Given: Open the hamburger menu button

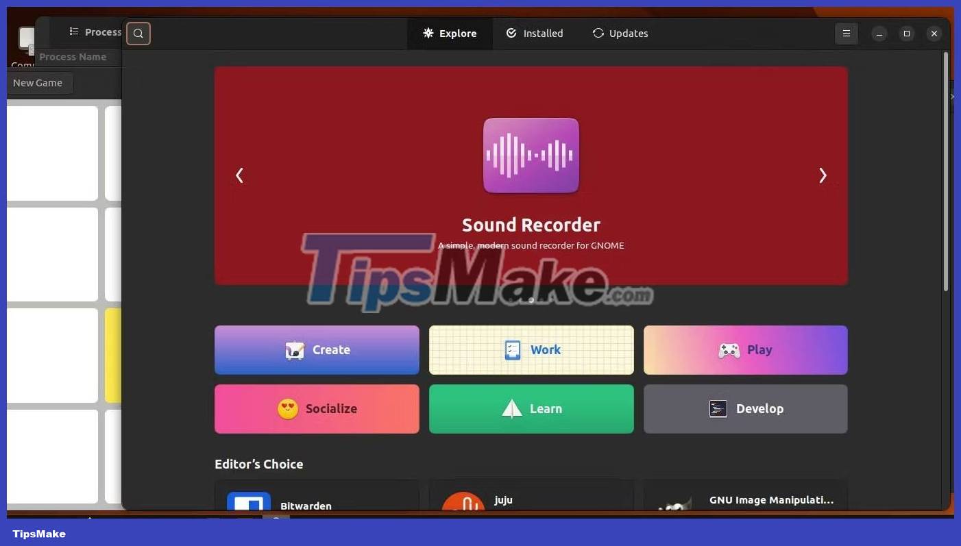Looking at the screenshot, I should point(847,34).
